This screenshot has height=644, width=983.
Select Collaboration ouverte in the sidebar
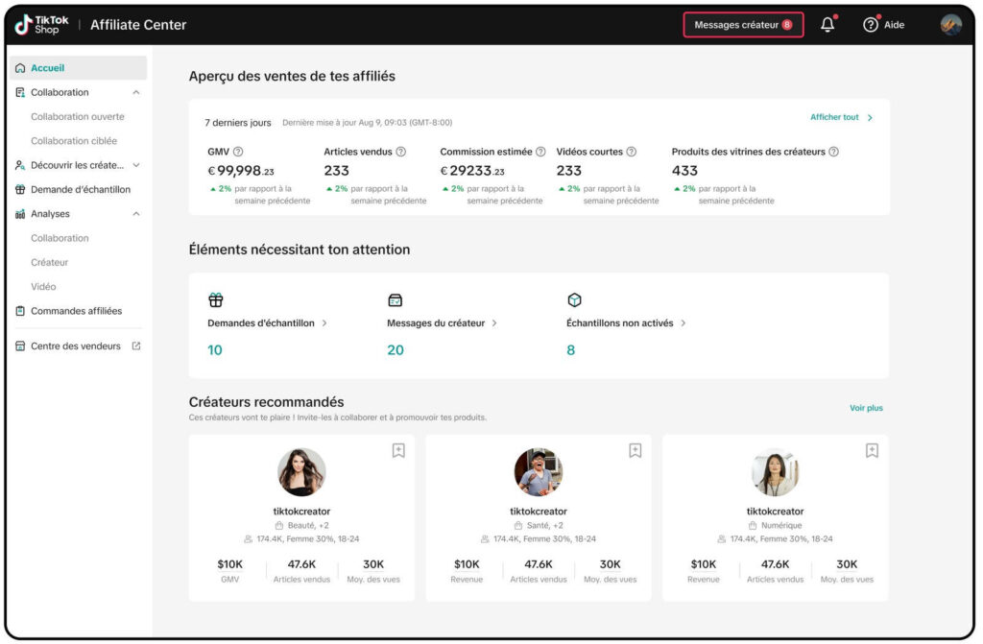pos(78,117)
